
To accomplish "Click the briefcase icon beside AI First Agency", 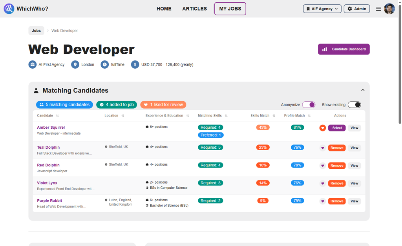I will click(x=32, y=64).
